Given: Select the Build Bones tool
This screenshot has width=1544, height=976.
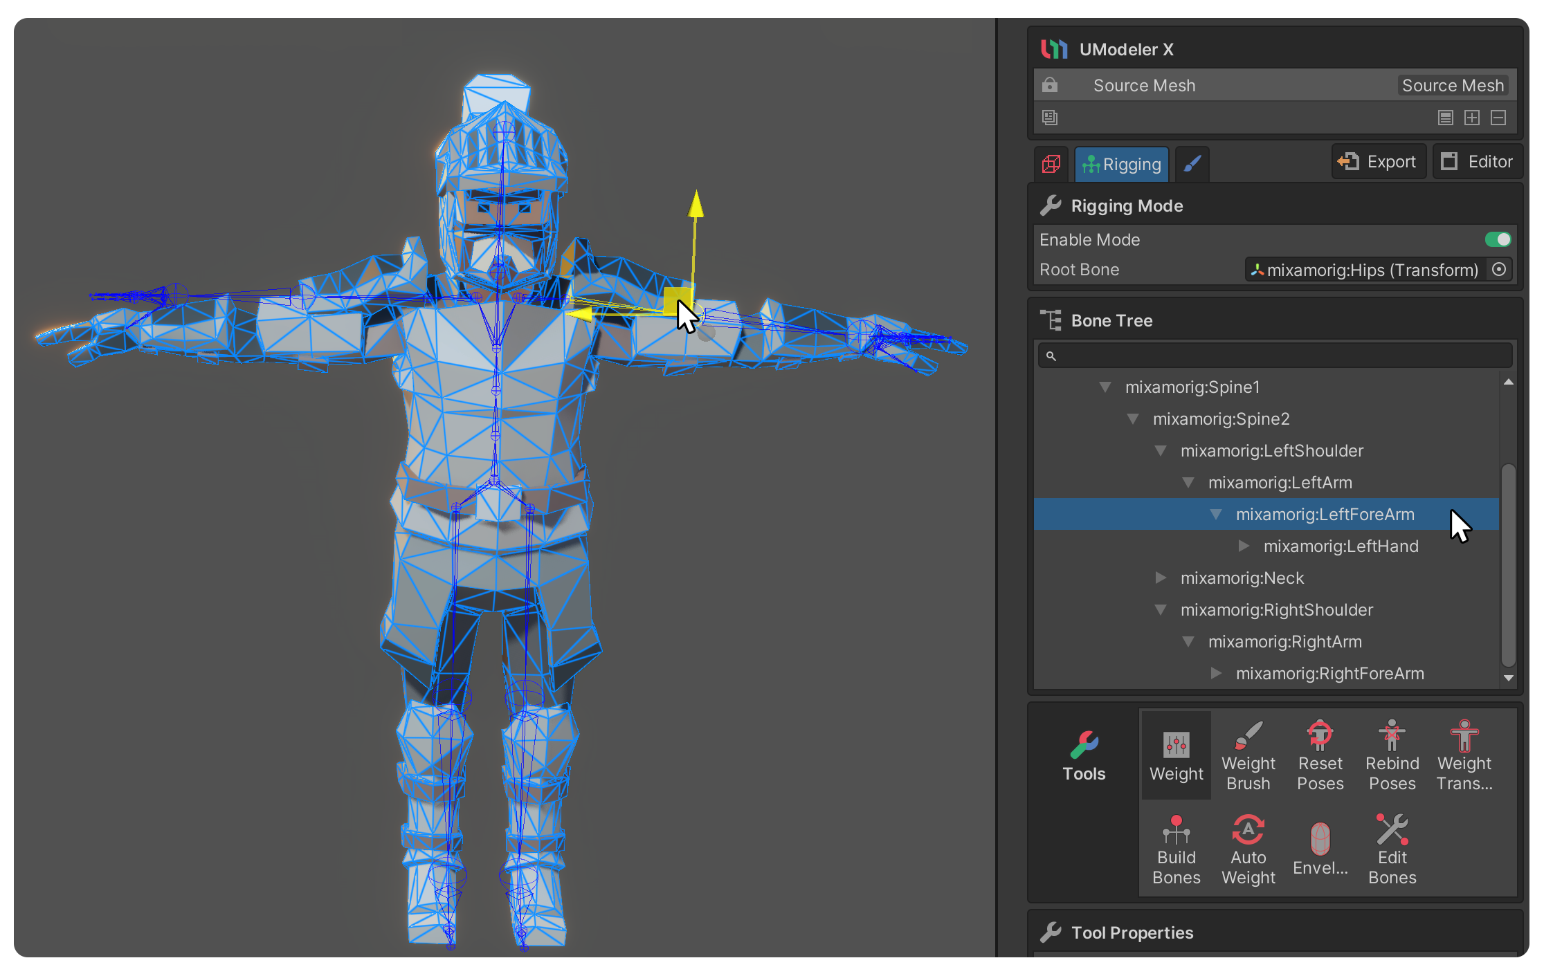Looking at the screenshot, I should click(x=1176, y=849).
